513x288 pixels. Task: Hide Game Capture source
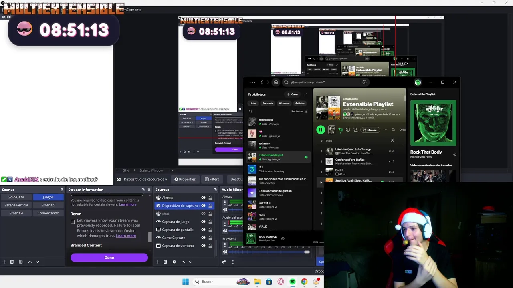203,238
